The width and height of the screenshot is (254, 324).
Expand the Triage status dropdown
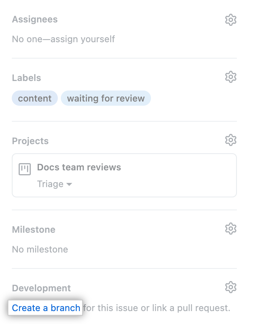54,184
